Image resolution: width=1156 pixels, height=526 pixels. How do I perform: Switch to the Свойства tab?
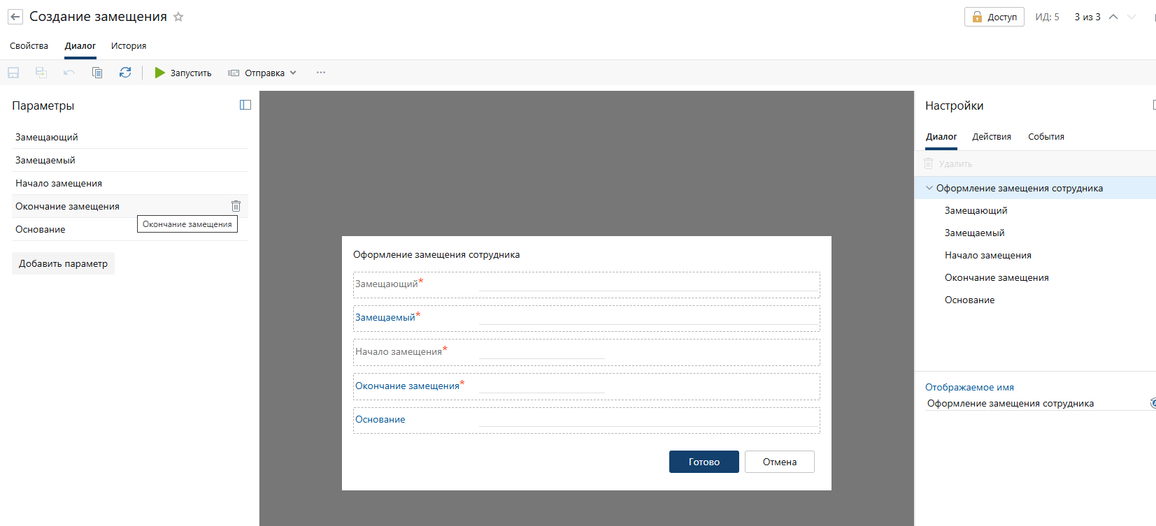coord(29,46)
